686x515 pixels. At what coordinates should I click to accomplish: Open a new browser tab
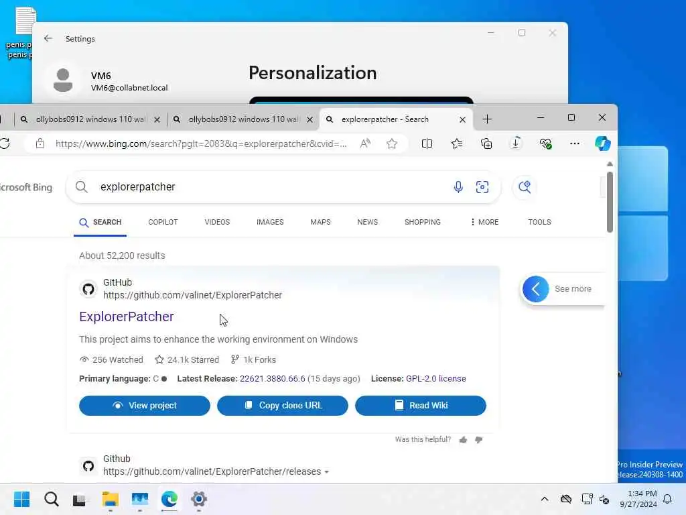coord(487,119)
